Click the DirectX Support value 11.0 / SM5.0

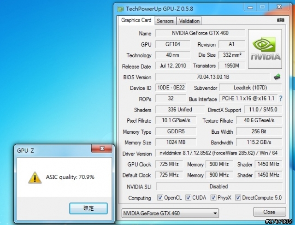click(263, 109)
